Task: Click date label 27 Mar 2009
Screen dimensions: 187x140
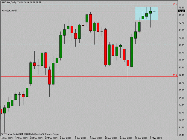Action: [51, 138]
